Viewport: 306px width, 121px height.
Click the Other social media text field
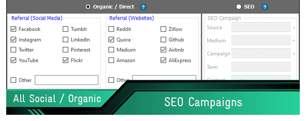[x=66, y=80]
